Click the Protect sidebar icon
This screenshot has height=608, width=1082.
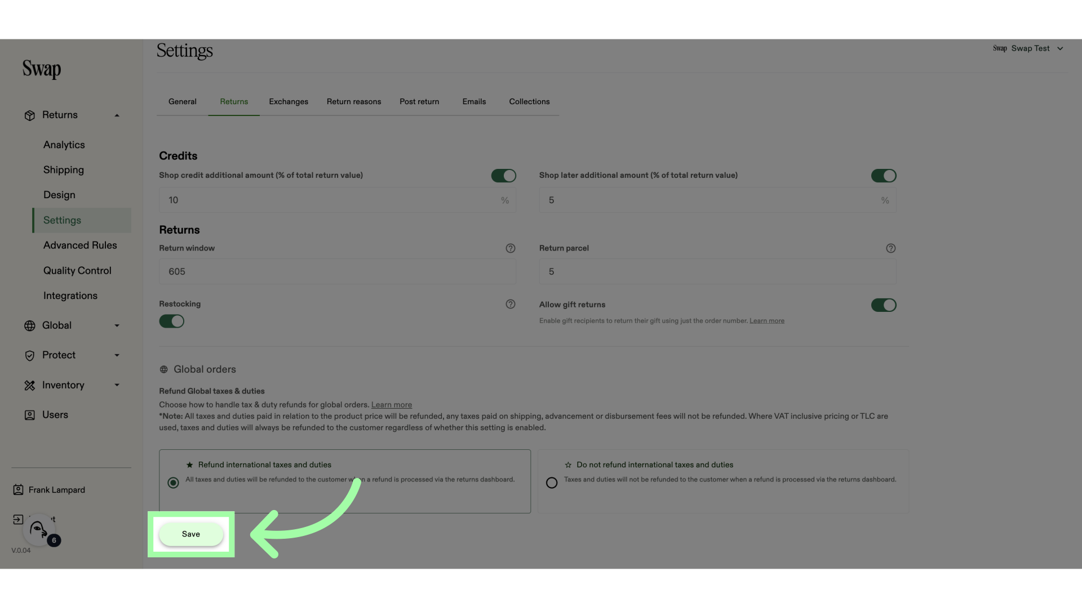point(30,356)
